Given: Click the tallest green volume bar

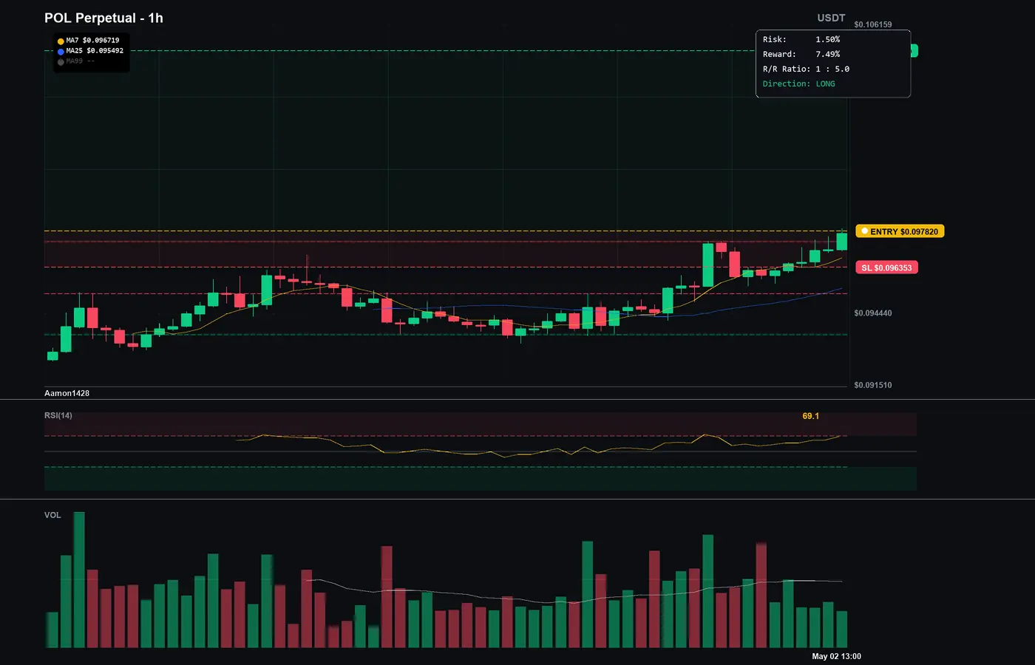Looking at the screenshot, I should [79, 580].
